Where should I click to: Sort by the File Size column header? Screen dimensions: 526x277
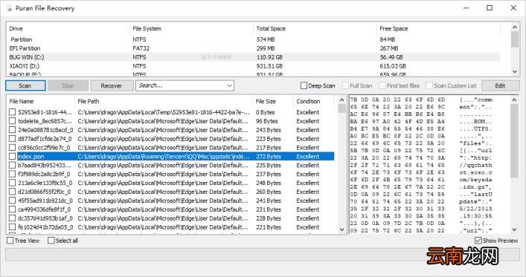click(x=273, y=101)
